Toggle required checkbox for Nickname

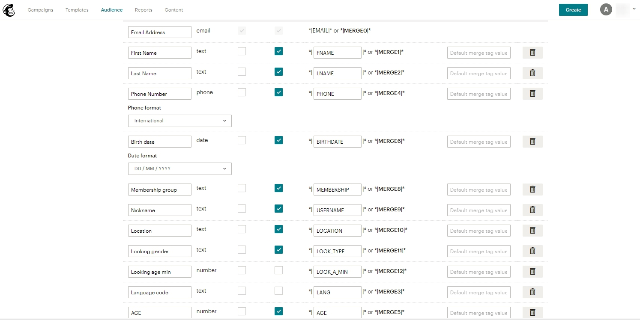tap(242, 209)
